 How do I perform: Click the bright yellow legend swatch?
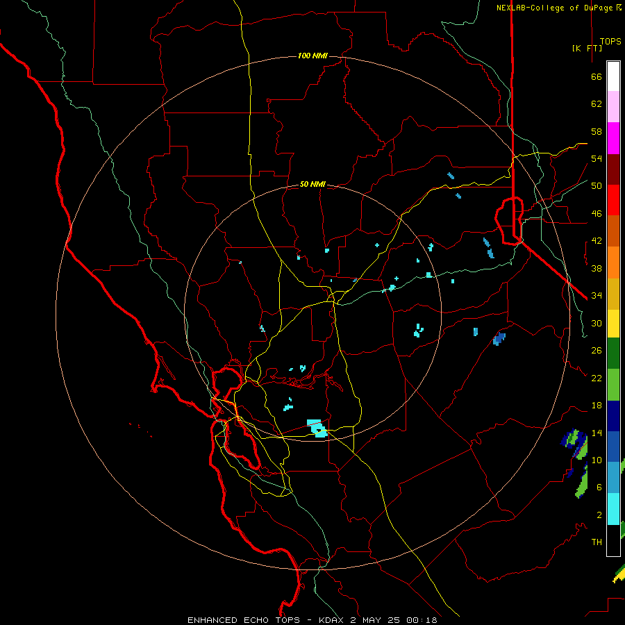613,324
